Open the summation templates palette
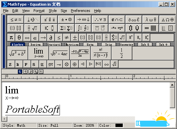Screen dimensions: 177x129 (x=66, y=28)
